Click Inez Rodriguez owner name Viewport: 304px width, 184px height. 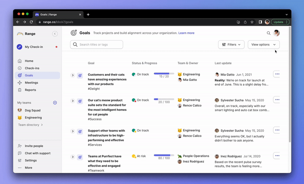[x=193, y=162]
